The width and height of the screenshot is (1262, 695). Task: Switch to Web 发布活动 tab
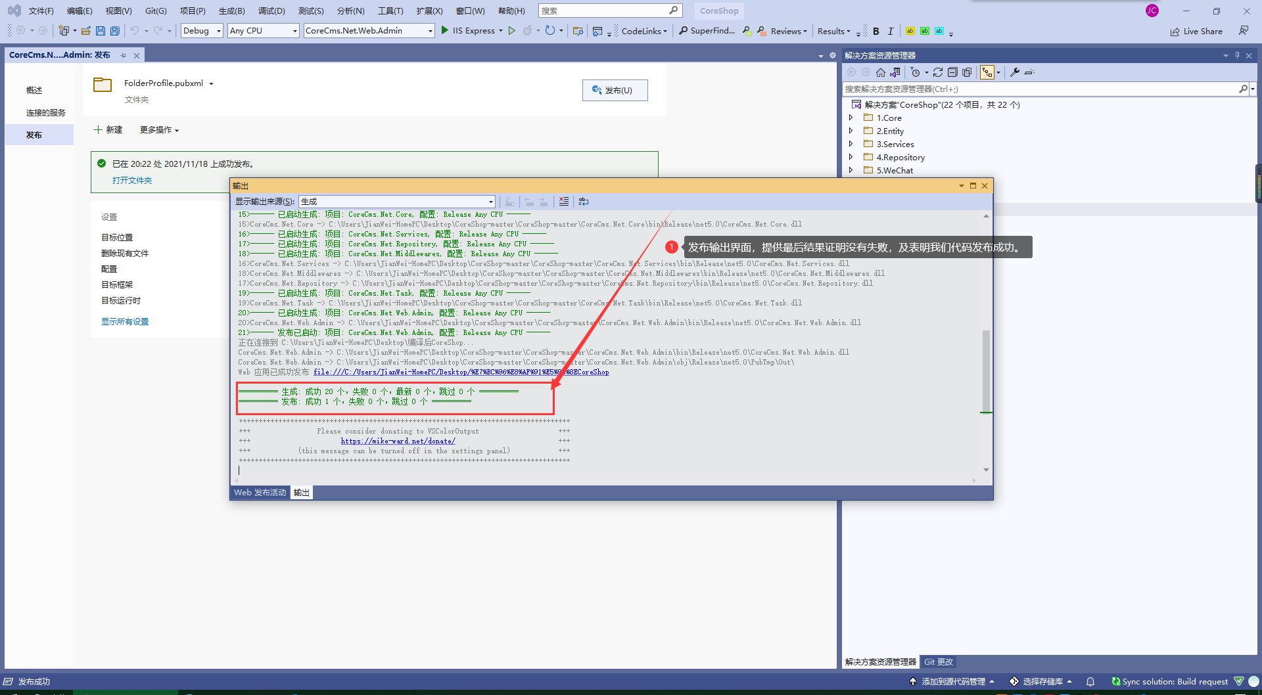(x=260, y=493)
